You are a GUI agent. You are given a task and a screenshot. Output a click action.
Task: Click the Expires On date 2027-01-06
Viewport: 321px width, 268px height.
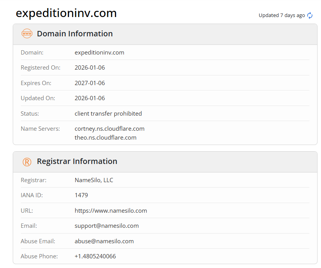point(90,83)
